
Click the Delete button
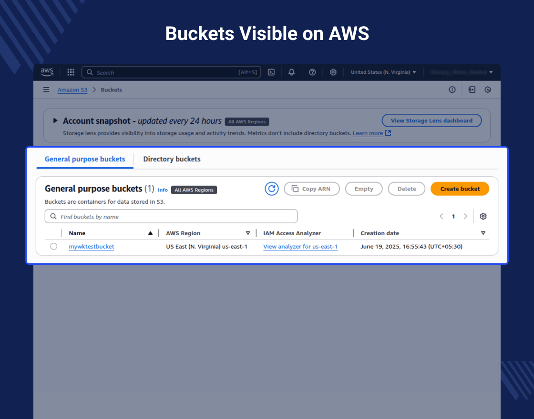point(407,189)
